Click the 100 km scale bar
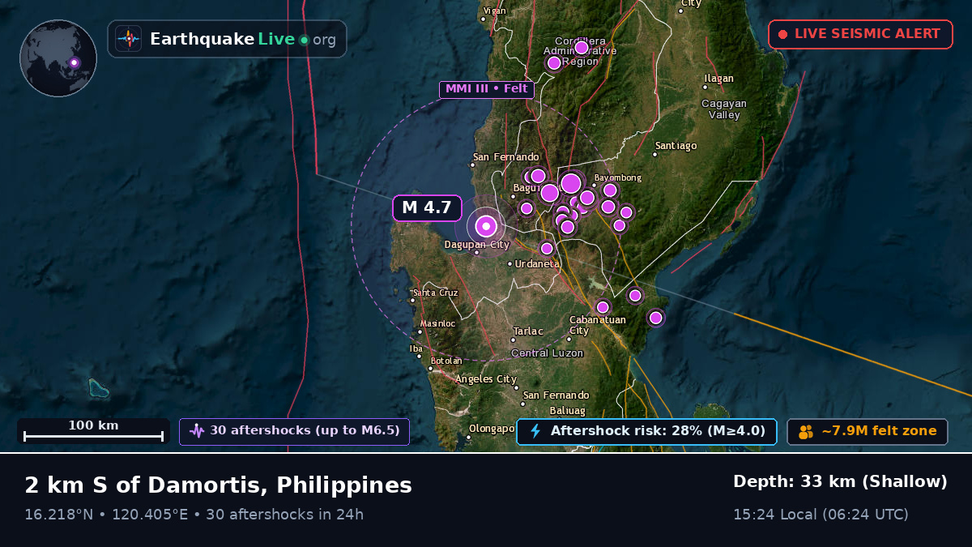Viewport: 972px width, 547px height. pyautogui.click(x=93, y=431)
